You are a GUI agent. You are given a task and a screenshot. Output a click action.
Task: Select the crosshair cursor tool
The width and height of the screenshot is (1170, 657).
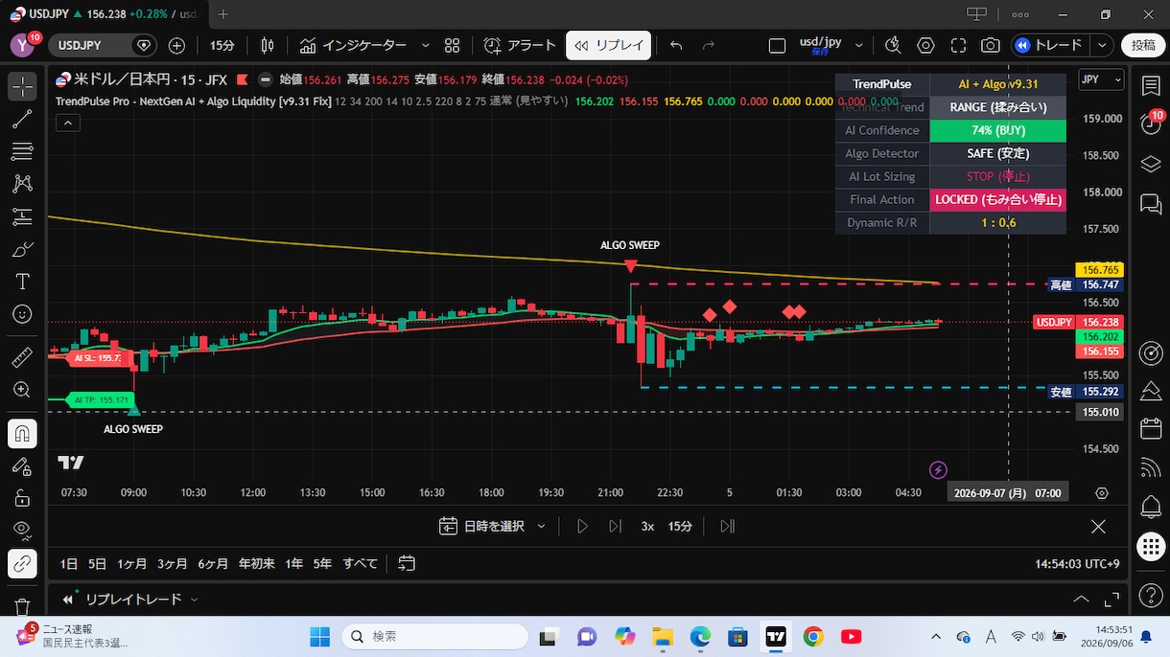[x=22, y=86]
